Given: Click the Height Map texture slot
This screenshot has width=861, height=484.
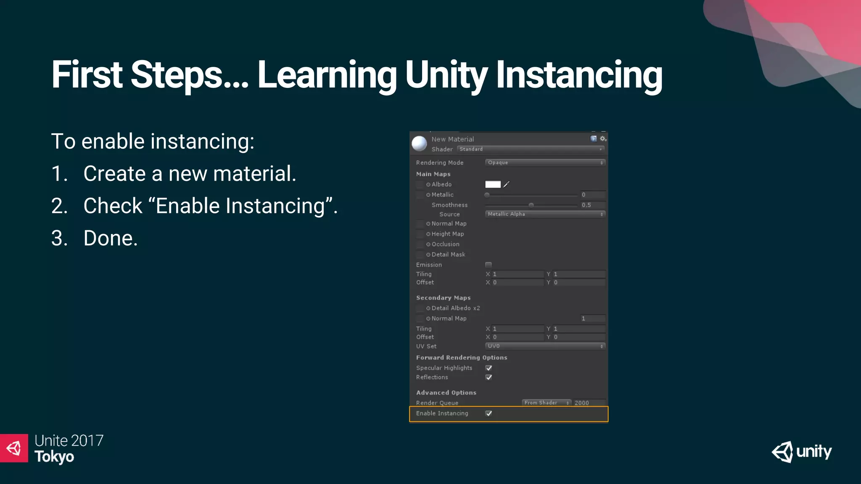Looking at the screenshot, I should [x=420, y=234].
